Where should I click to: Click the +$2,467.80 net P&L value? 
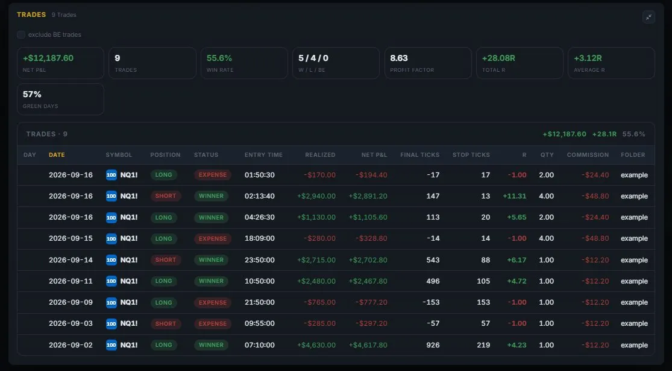368,281
